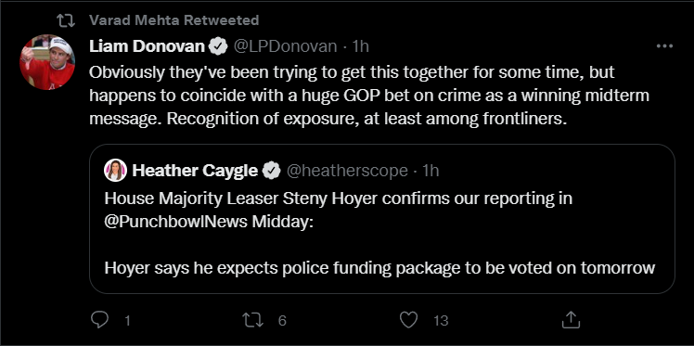Open Liam Donovan's profile picture
Screen dimensions: 694x346
click(47, 62)
